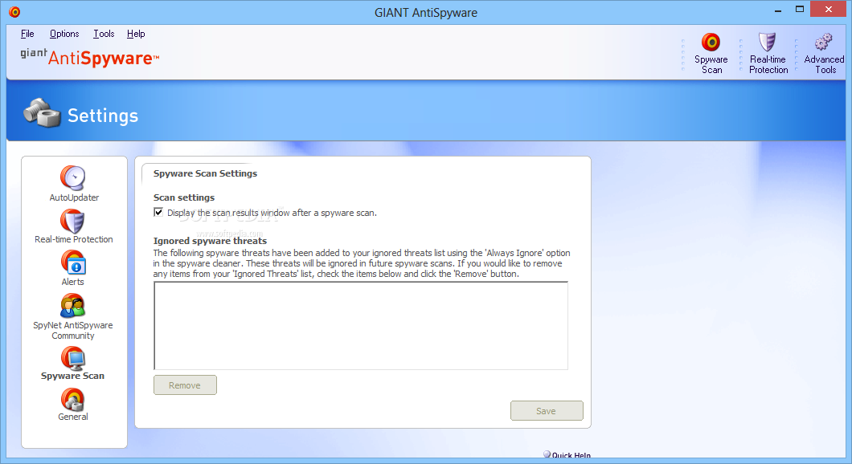Viewport: 852px width, 464px height.
Task: Click the GIANT AntiSpyware title bar icon
Action: (x=14, y=12)
